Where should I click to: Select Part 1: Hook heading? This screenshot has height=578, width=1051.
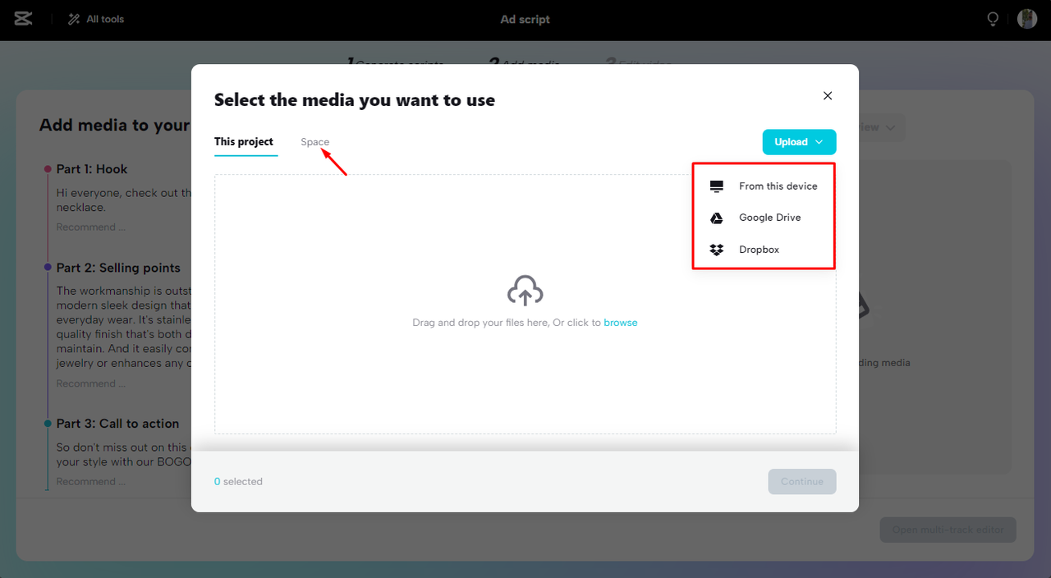tap(92, 169)
